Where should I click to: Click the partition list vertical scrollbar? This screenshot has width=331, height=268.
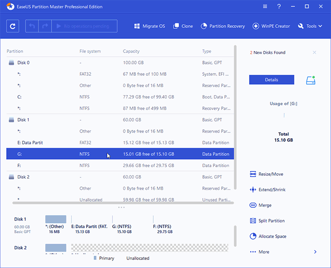[235, 118]
